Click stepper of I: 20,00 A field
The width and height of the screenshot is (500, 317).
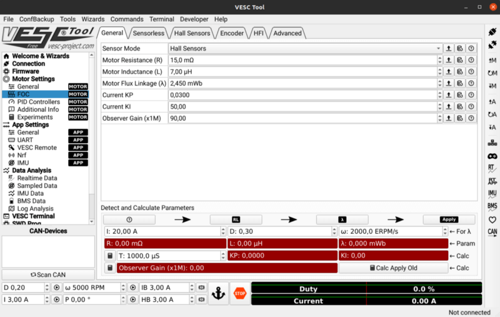[223, 231]
